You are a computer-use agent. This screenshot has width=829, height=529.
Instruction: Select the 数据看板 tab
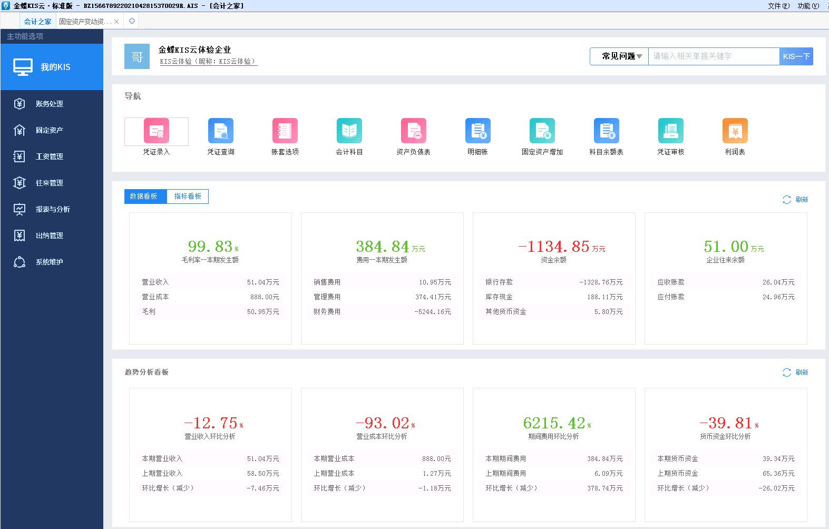pos(145,196)
